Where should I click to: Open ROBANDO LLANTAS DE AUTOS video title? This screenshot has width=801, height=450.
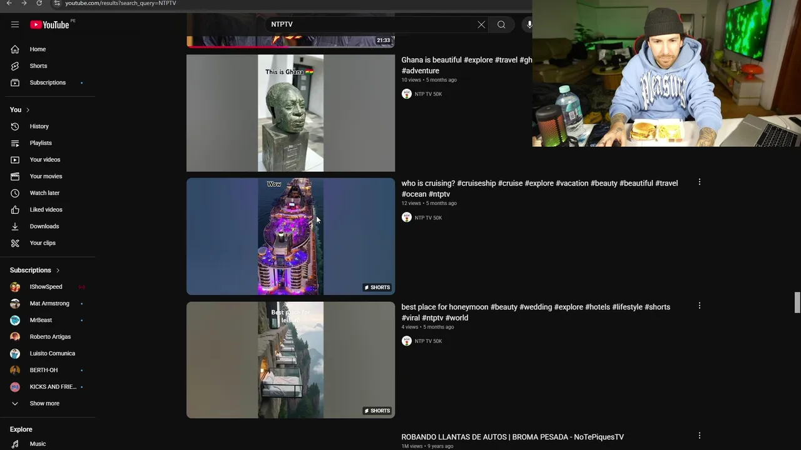coord(513,437)
